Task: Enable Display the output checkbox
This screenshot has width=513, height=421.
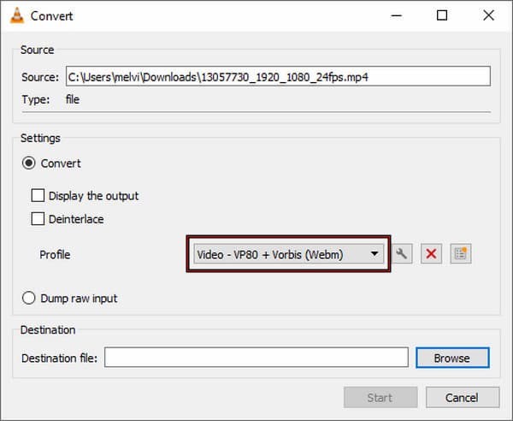Action: coord(38,196)
